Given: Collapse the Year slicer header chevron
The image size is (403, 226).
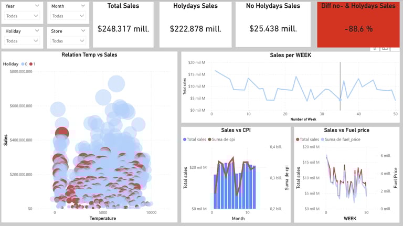Looking at the screenshot, I should (x=37, y=6).
